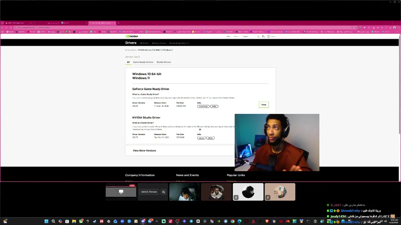Click the chat username R_x601
The width and height of the screenshot is (401, 225).
click(336, 205)
